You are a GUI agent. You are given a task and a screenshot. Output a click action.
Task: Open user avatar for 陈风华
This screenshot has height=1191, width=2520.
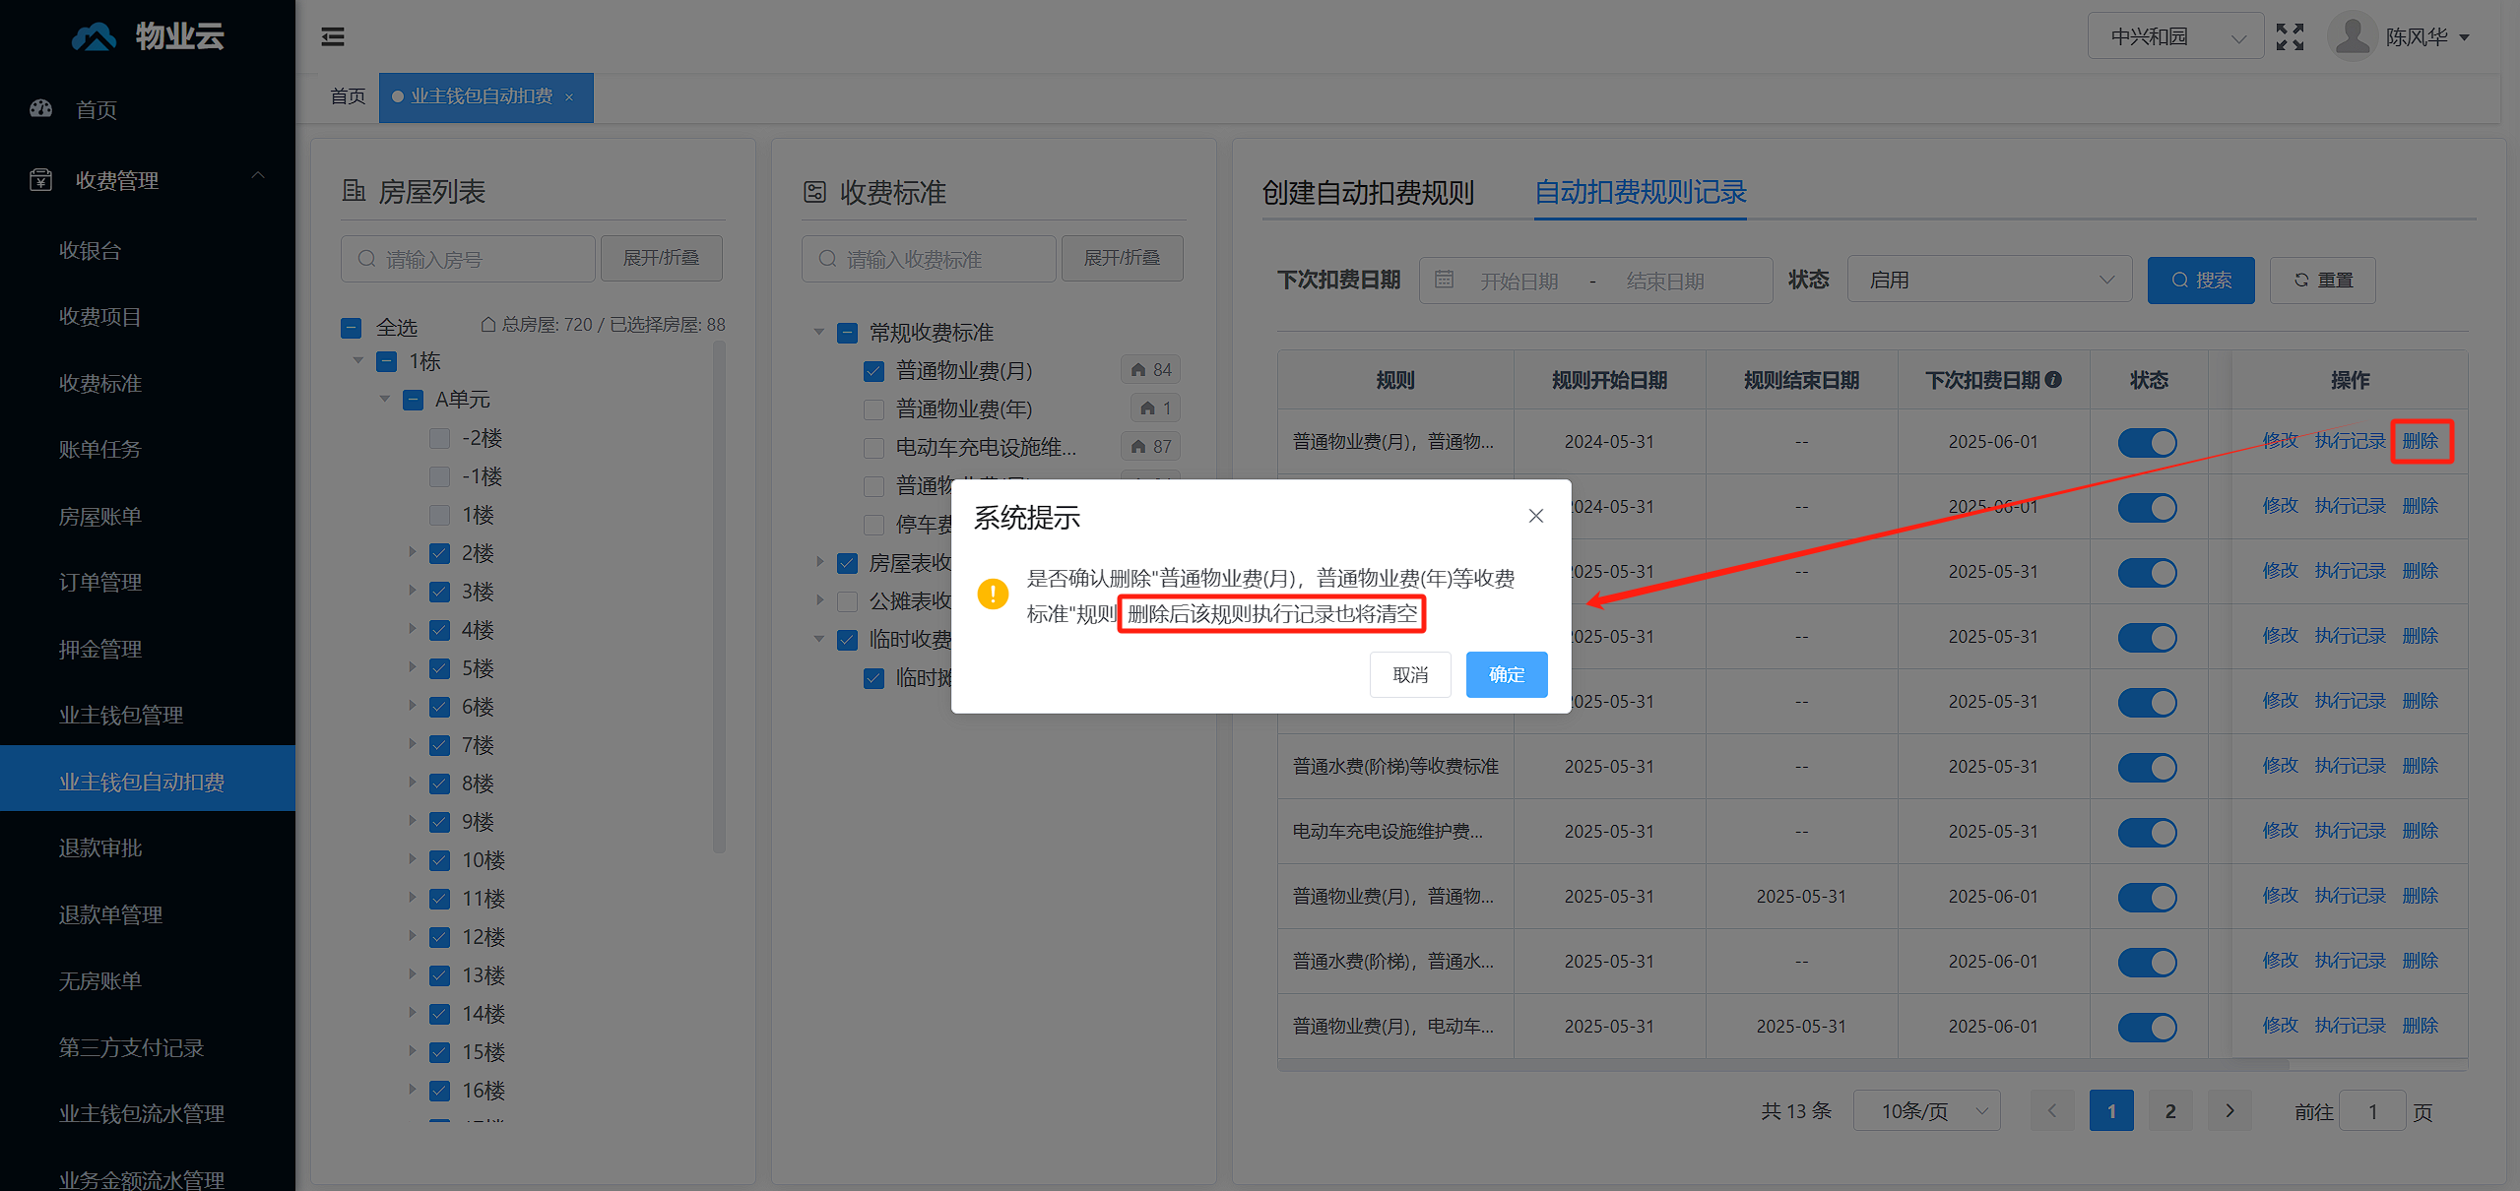click(x=2353, y=37)
